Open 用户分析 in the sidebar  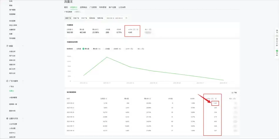tap(12, 56)
